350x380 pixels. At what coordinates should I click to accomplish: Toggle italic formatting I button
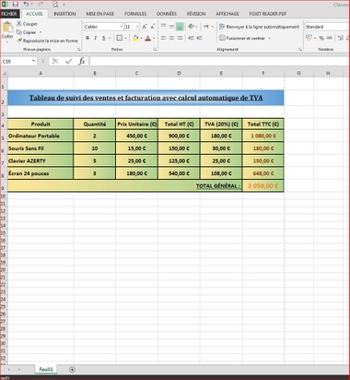click(96, 38)
